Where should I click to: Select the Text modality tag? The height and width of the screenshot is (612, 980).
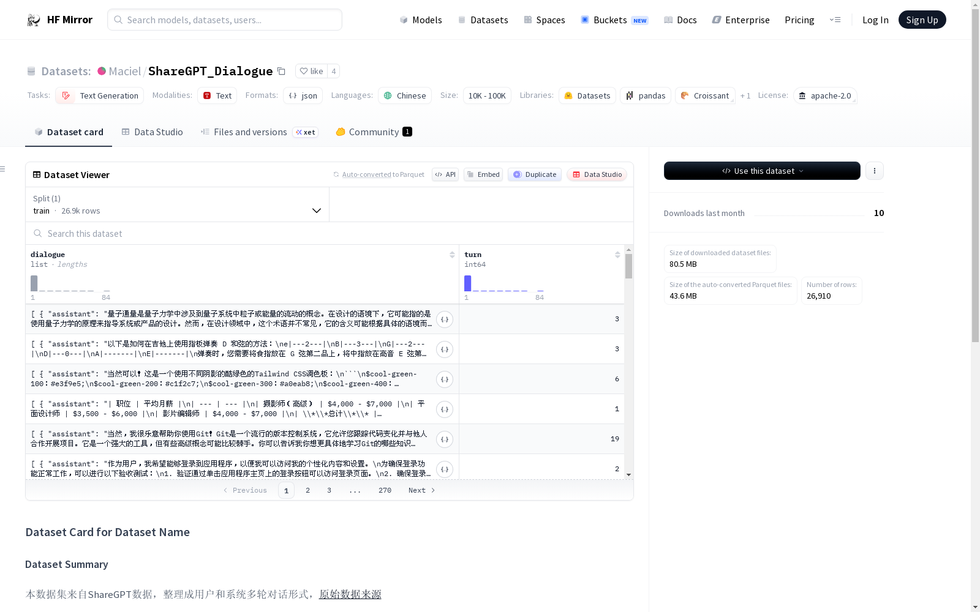click(217, 95)
